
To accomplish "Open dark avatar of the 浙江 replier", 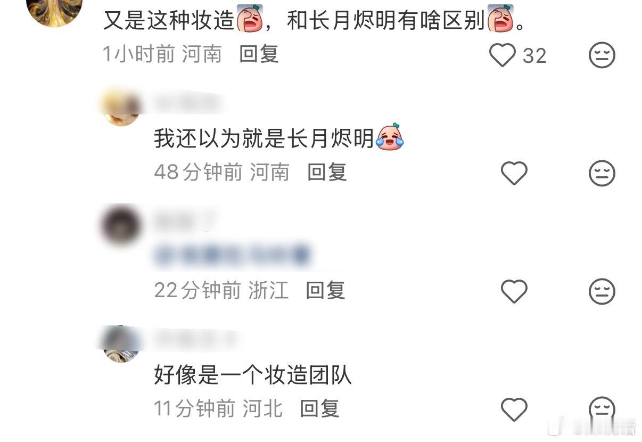I will coord(121,225).
